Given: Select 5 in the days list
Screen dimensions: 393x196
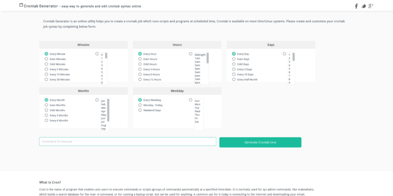Looking at the screenshot, I should 289,69.
